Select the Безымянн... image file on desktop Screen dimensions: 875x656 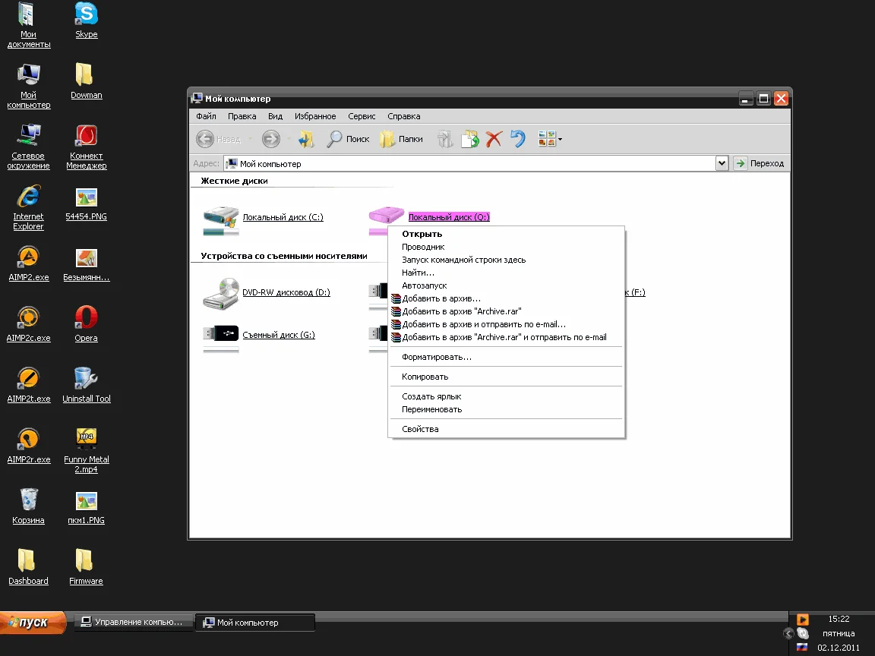[86, 263]
